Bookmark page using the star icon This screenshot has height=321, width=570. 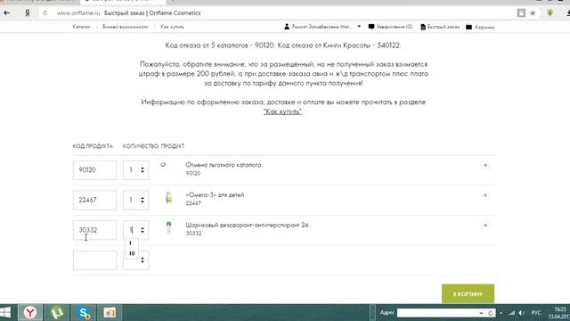click(x=533, y=13)
